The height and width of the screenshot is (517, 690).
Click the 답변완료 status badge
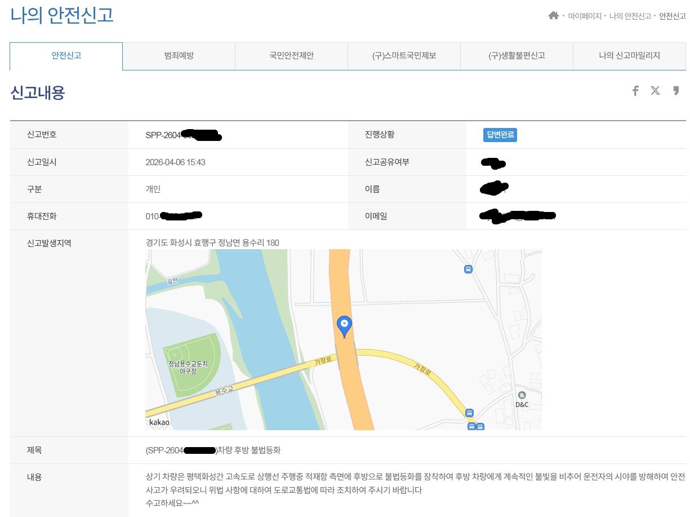coord(499,134)
